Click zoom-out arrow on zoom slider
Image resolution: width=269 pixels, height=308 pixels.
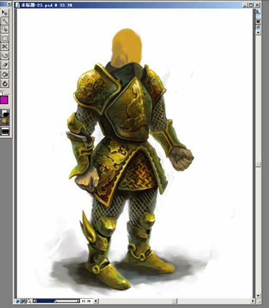[35, 301]
